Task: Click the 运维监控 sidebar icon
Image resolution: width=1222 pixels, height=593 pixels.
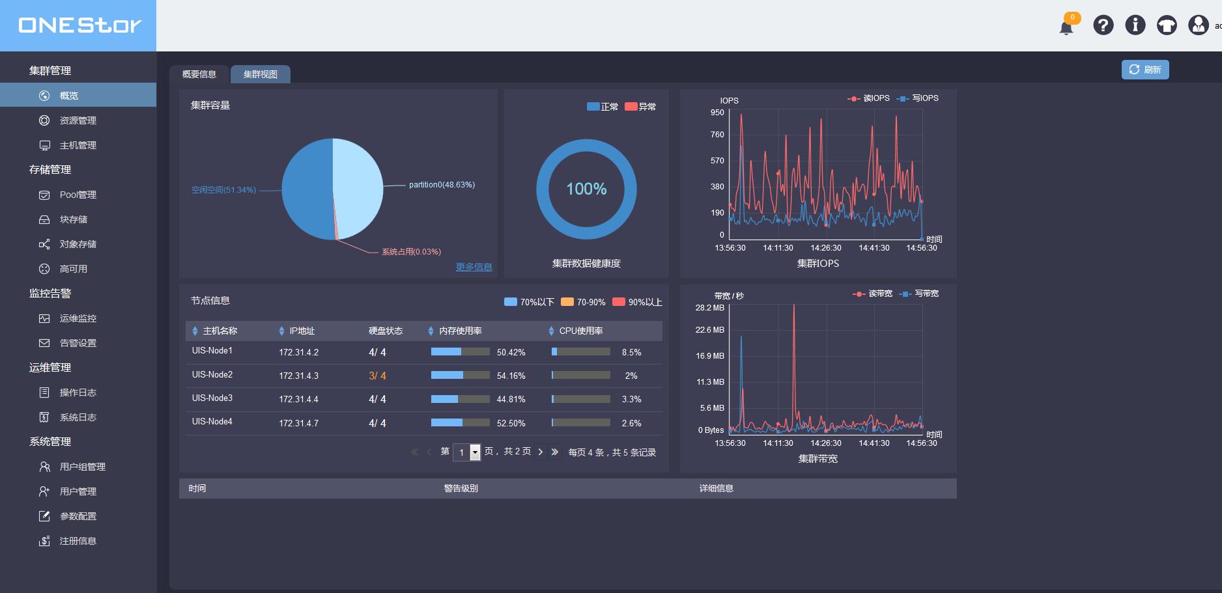Action: coord(44,318)
